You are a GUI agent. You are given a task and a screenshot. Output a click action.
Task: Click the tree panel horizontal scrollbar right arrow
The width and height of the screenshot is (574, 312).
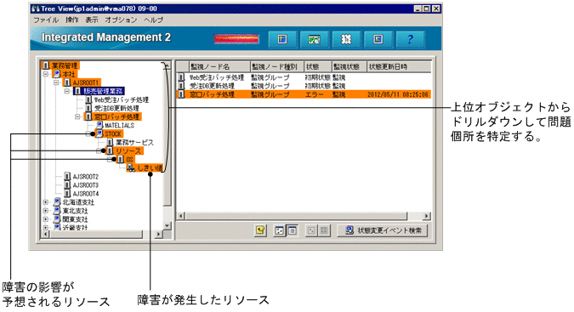(158, 234)
